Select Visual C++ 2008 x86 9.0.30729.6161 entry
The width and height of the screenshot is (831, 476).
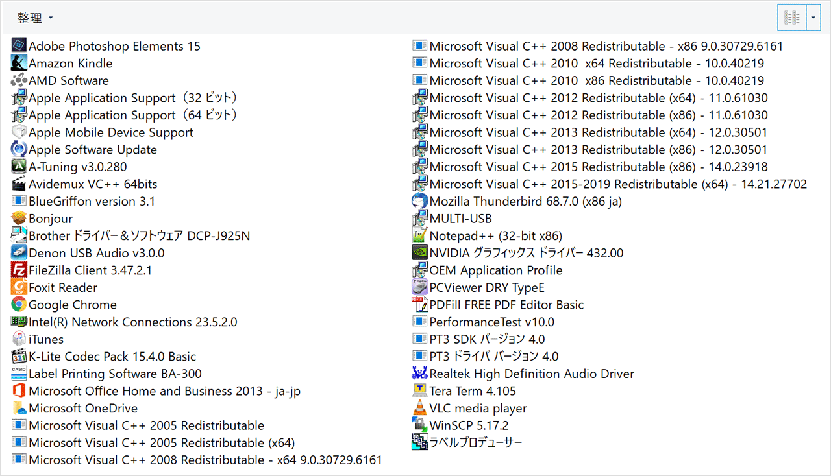click(x=598, y=45)
